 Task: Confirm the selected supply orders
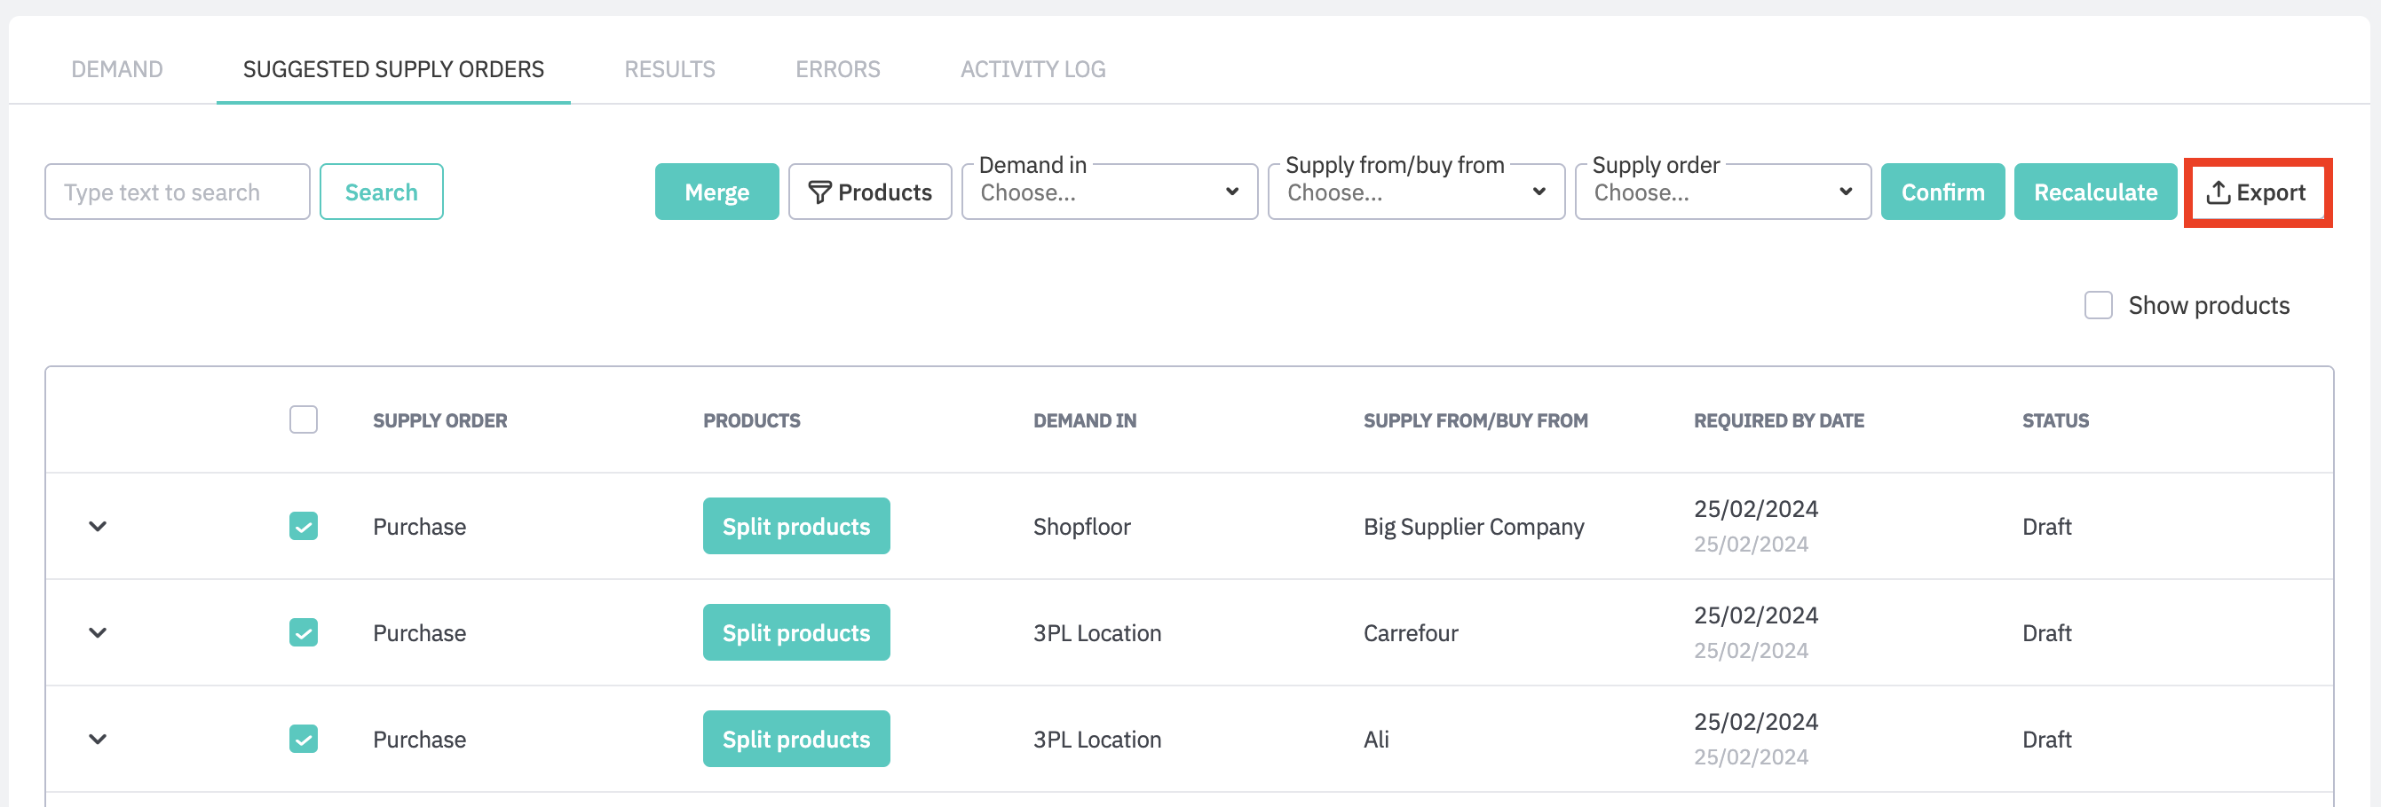point(1942,192)
